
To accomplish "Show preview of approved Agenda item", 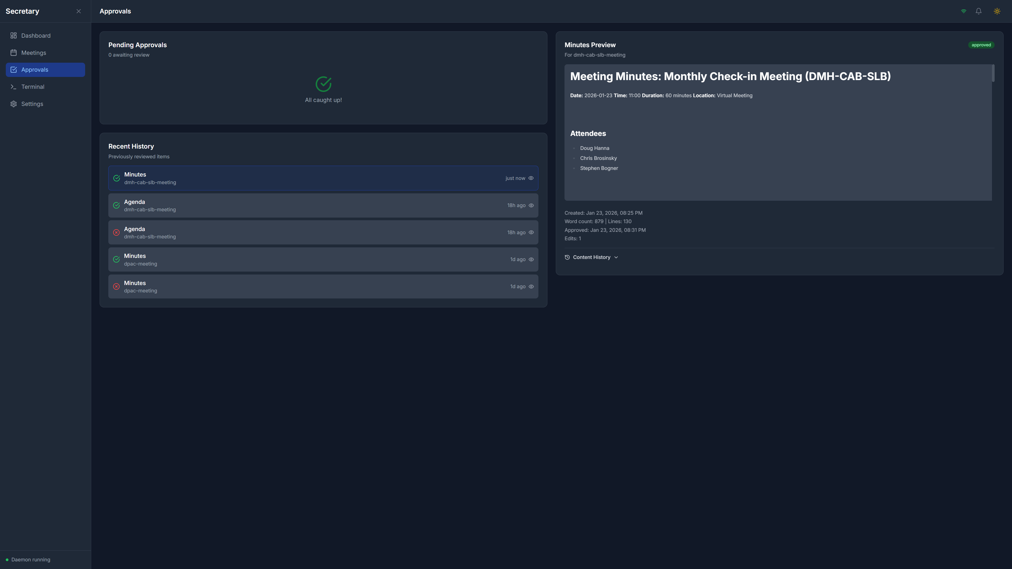I will pyautogui.click(x=531, y=205).
